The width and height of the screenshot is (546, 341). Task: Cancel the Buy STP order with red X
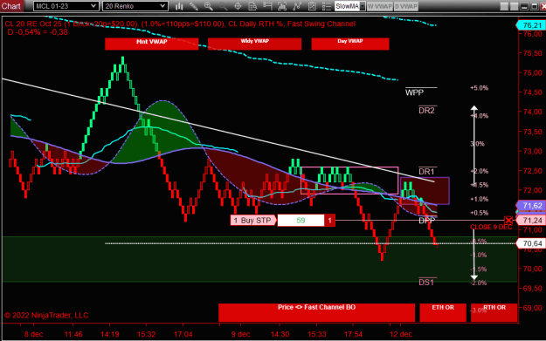click(x=508, y=221)
